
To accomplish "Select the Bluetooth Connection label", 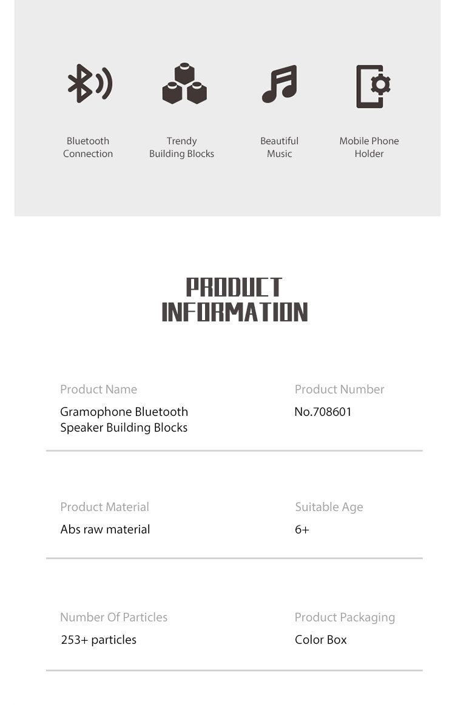I will pyautogui.click(x=88, y=147).
